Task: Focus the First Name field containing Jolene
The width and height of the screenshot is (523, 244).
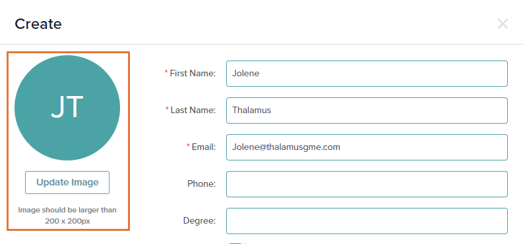Action: click(367, 74)
